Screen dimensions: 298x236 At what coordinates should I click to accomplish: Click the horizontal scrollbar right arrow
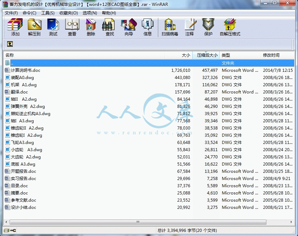291,222
